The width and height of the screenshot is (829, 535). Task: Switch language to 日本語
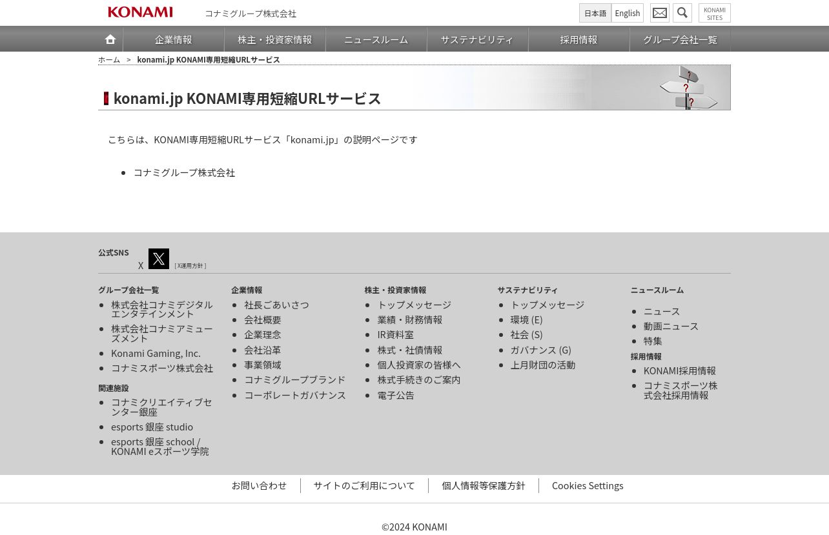(595, 13)
